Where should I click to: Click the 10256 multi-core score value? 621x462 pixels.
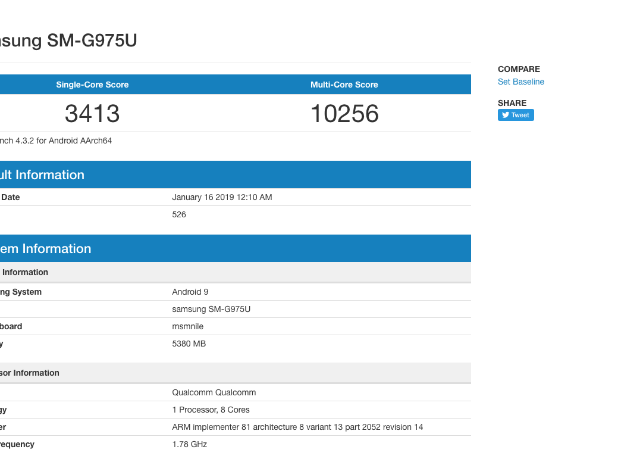point(344,113)
